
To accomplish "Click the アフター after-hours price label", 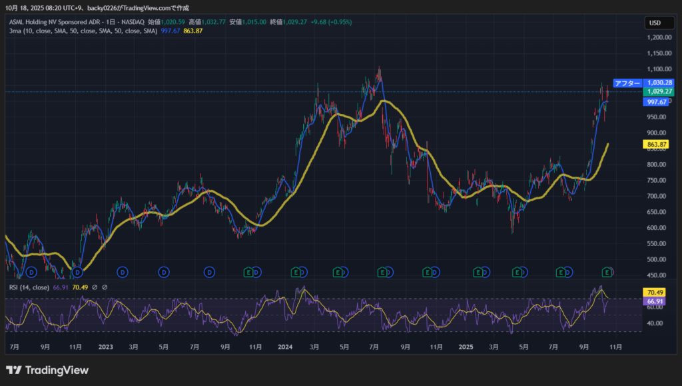I will [627, 83].
